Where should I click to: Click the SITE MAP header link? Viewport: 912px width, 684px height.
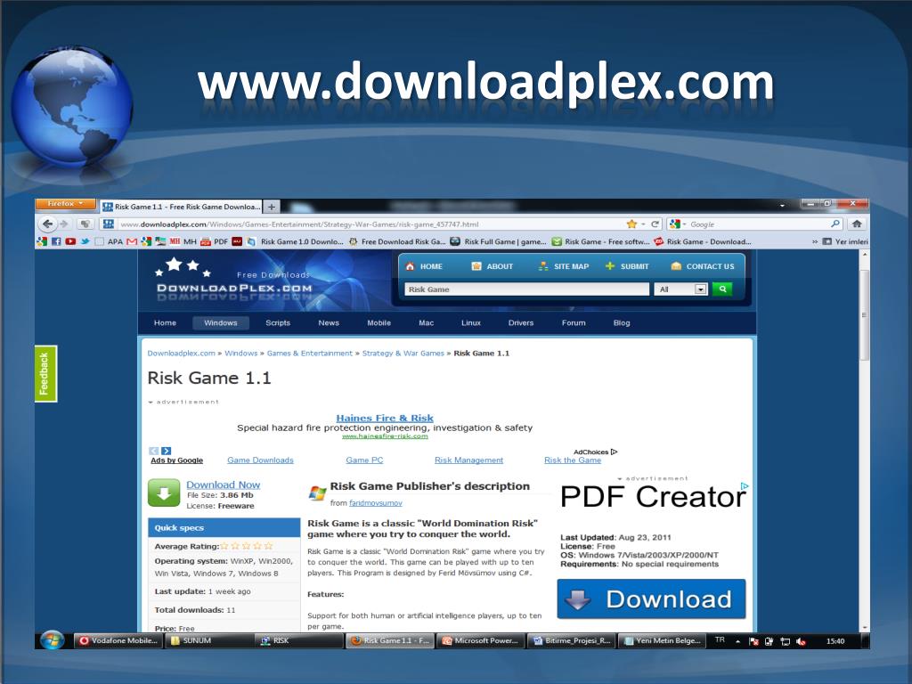(x=564, y=266)
